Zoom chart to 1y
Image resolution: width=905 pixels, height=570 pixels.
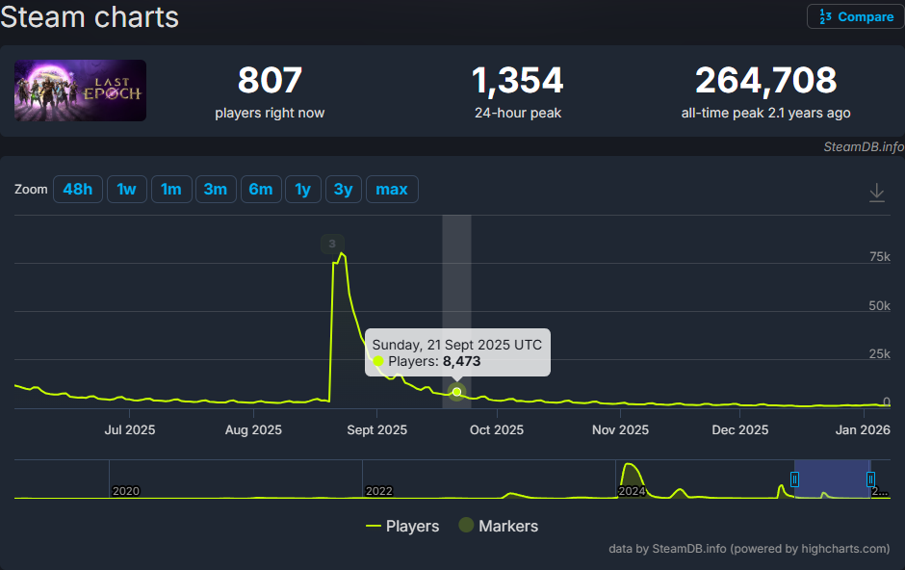tap(302, 190)
